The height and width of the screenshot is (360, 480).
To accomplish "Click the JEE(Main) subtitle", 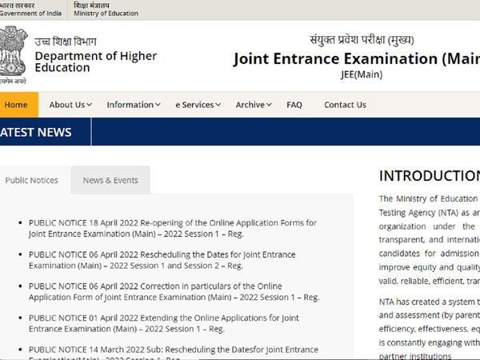I will click(362, 74).
